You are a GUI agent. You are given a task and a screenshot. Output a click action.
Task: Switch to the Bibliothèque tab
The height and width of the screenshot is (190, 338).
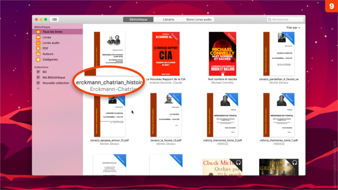point(138,19)
